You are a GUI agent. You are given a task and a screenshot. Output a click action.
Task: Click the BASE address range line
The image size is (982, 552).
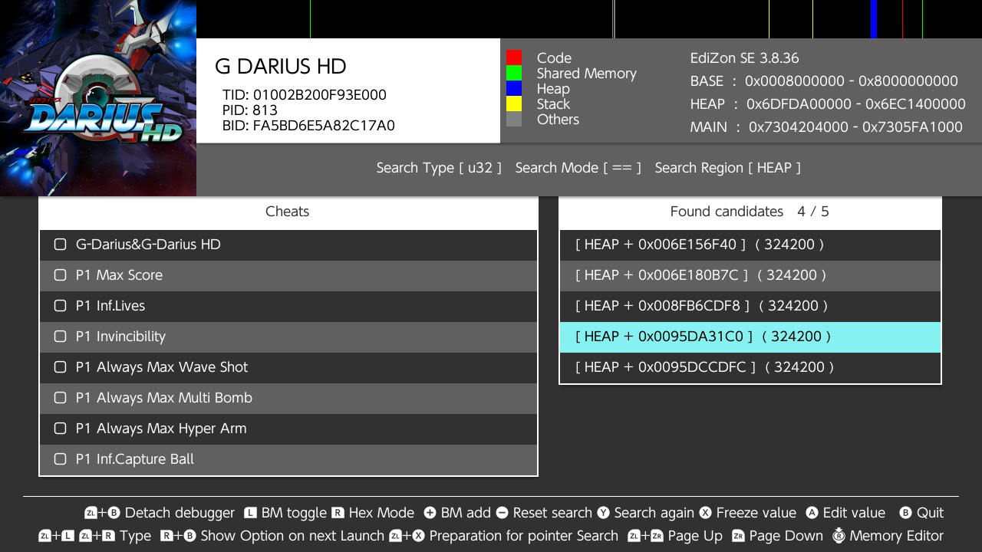[824, 81]
